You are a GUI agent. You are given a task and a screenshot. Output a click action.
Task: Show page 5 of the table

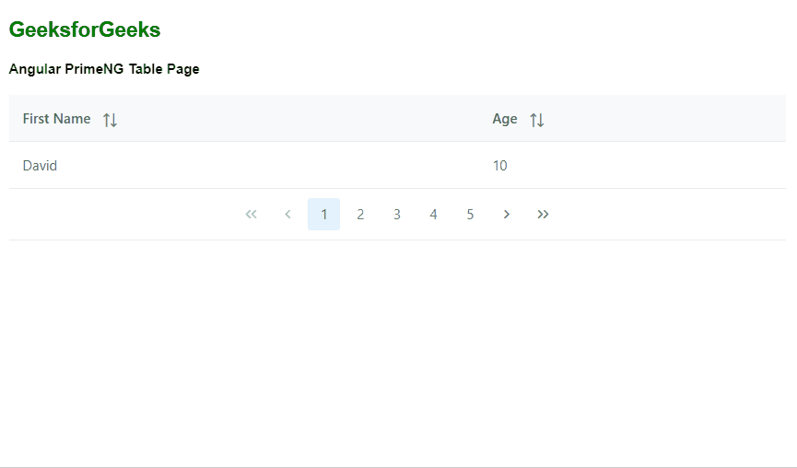pos(470,215)
